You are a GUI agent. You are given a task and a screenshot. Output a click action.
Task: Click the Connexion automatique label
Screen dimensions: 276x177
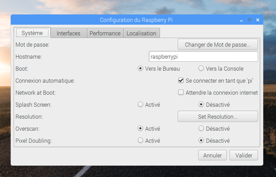click(45, 81)
